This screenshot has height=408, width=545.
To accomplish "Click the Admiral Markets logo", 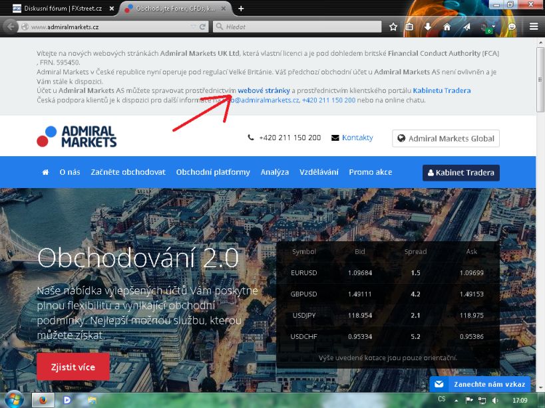I will click(x=77, y=136).
